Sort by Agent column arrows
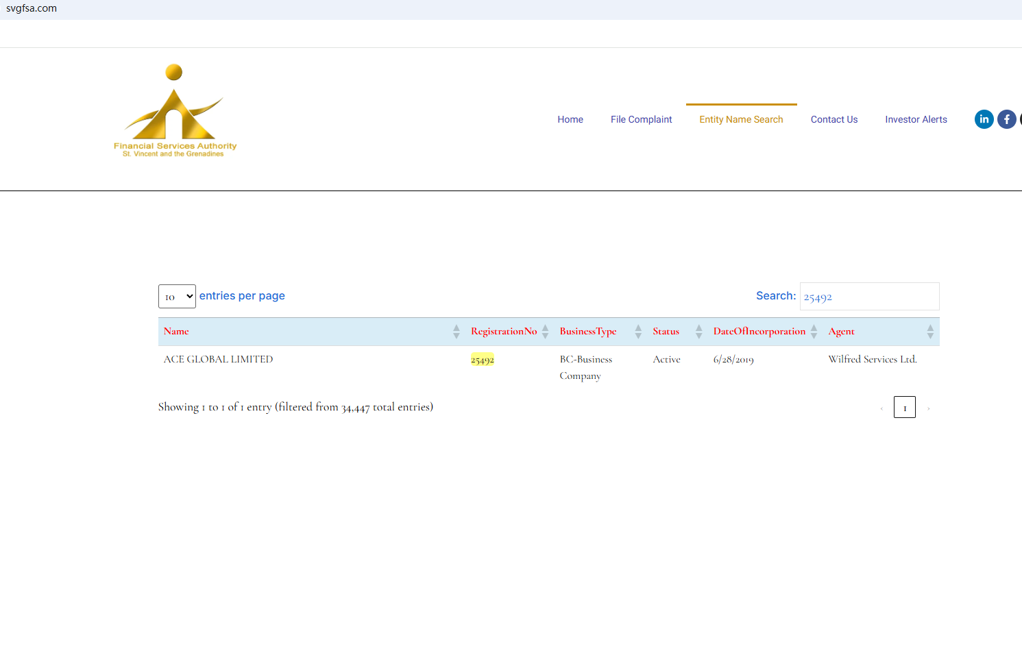 (930, 332)
